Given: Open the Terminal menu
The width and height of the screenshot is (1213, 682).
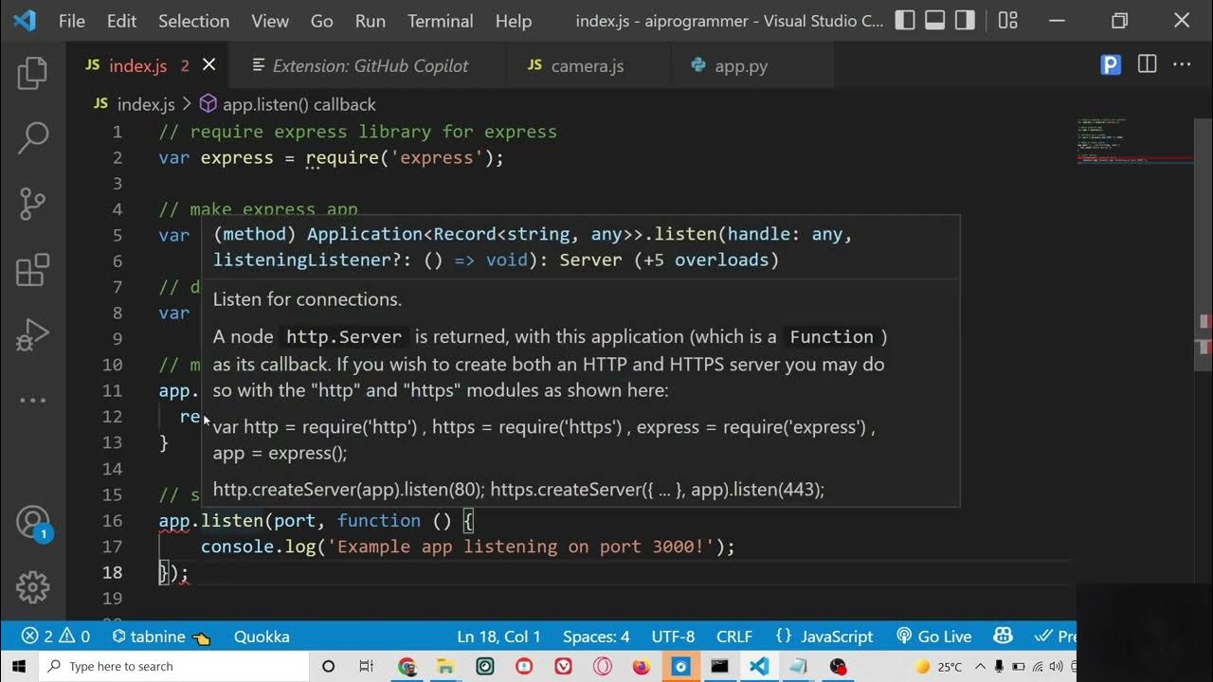Looking at the screenshot, I should pyautogui.click(x=440, y=21).
